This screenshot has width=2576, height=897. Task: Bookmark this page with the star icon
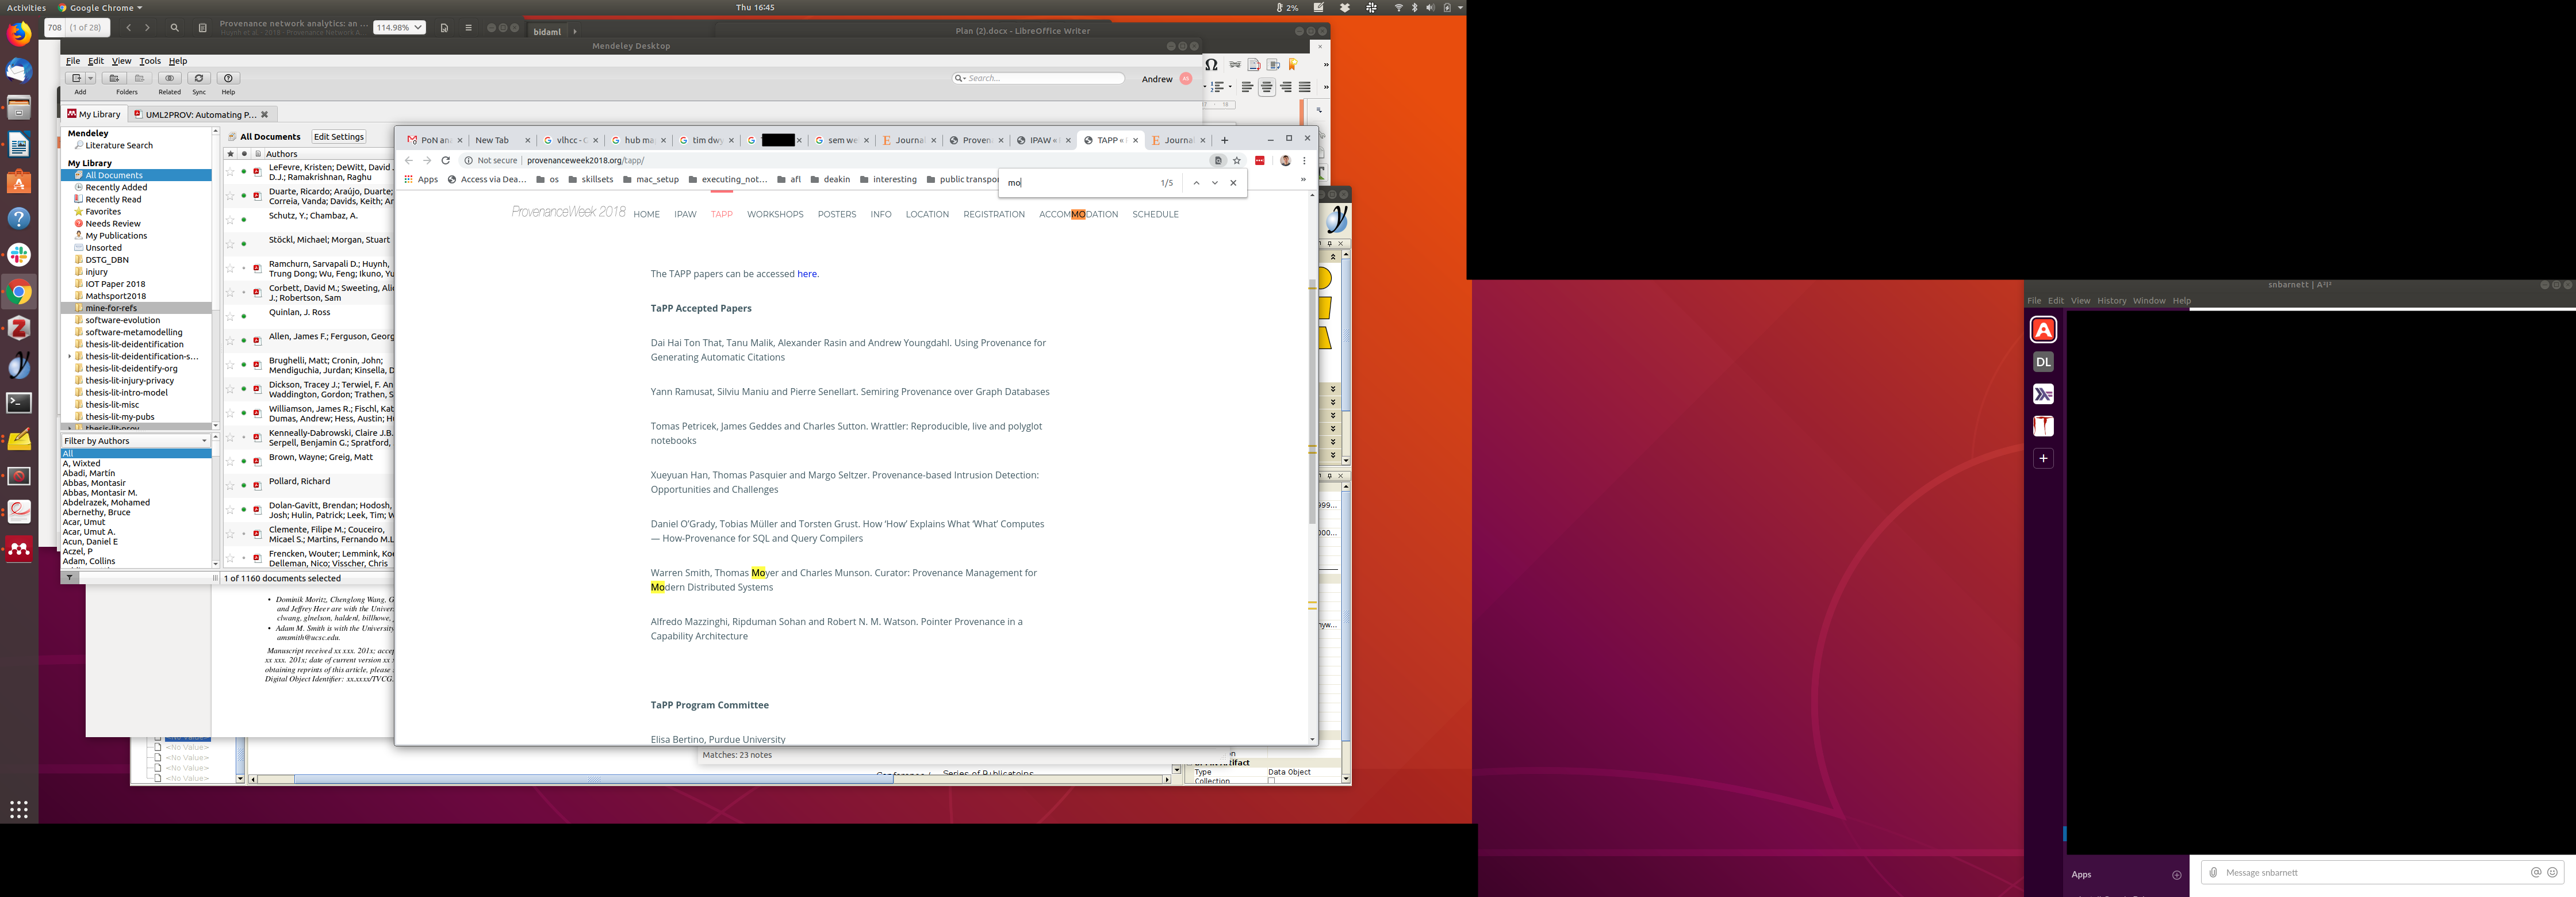1237,160
